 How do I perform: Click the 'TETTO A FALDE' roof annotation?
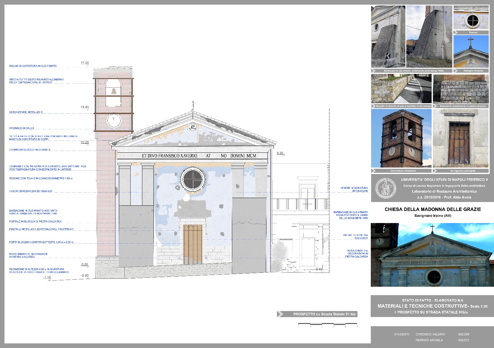pos(43,138)
